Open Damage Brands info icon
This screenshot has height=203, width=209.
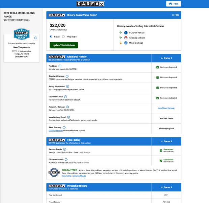point(64,149)
